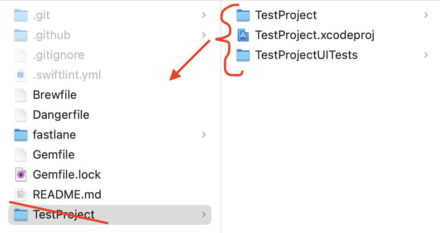Click the fastlane folder icon
The width and height of the screenshot is (440, 233).
[21, 135]
